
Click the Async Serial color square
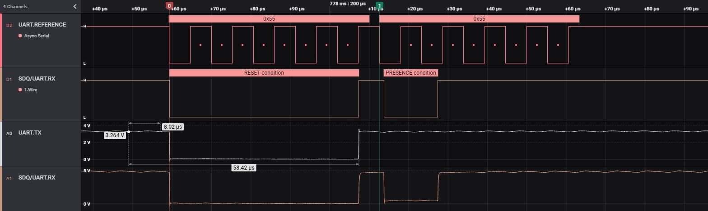pyautogui.click(x=20, y=36)
